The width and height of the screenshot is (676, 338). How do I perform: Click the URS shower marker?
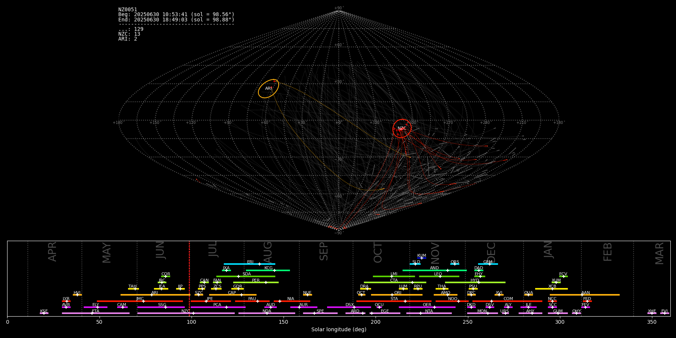tap(505, 313)
